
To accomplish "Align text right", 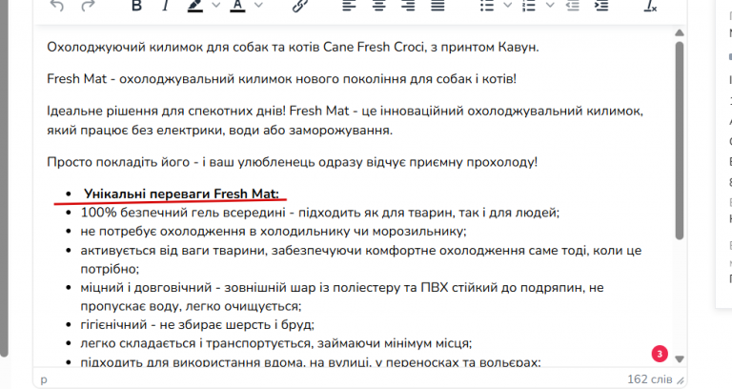I will 408,5.
